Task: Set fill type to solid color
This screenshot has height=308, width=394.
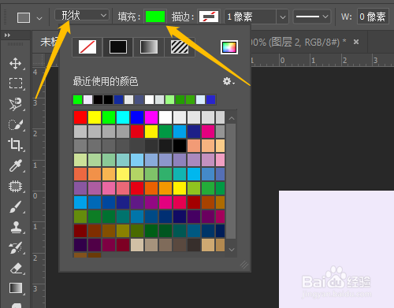Action: (x=118, y=47)
